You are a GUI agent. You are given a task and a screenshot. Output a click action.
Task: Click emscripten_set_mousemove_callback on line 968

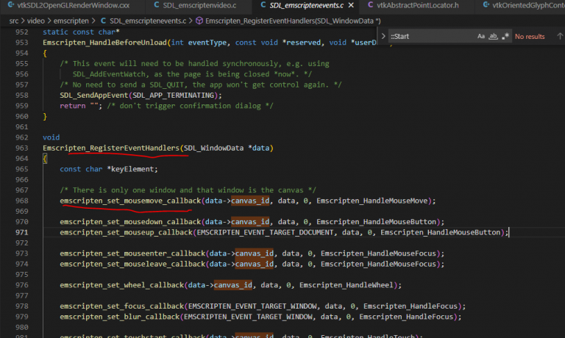tap(130, 201)
